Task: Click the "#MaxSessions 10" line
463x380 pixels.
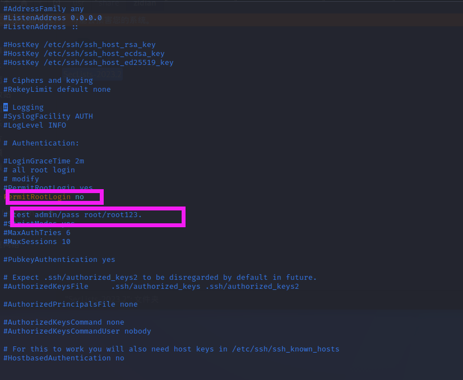Action: (37, 242)
